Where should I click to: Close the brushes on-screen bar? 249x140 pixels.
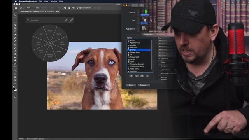28,20
